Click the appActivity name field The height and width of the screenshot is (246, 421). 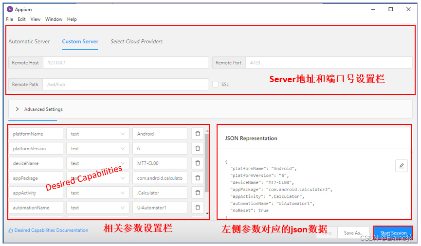[36, 193]
